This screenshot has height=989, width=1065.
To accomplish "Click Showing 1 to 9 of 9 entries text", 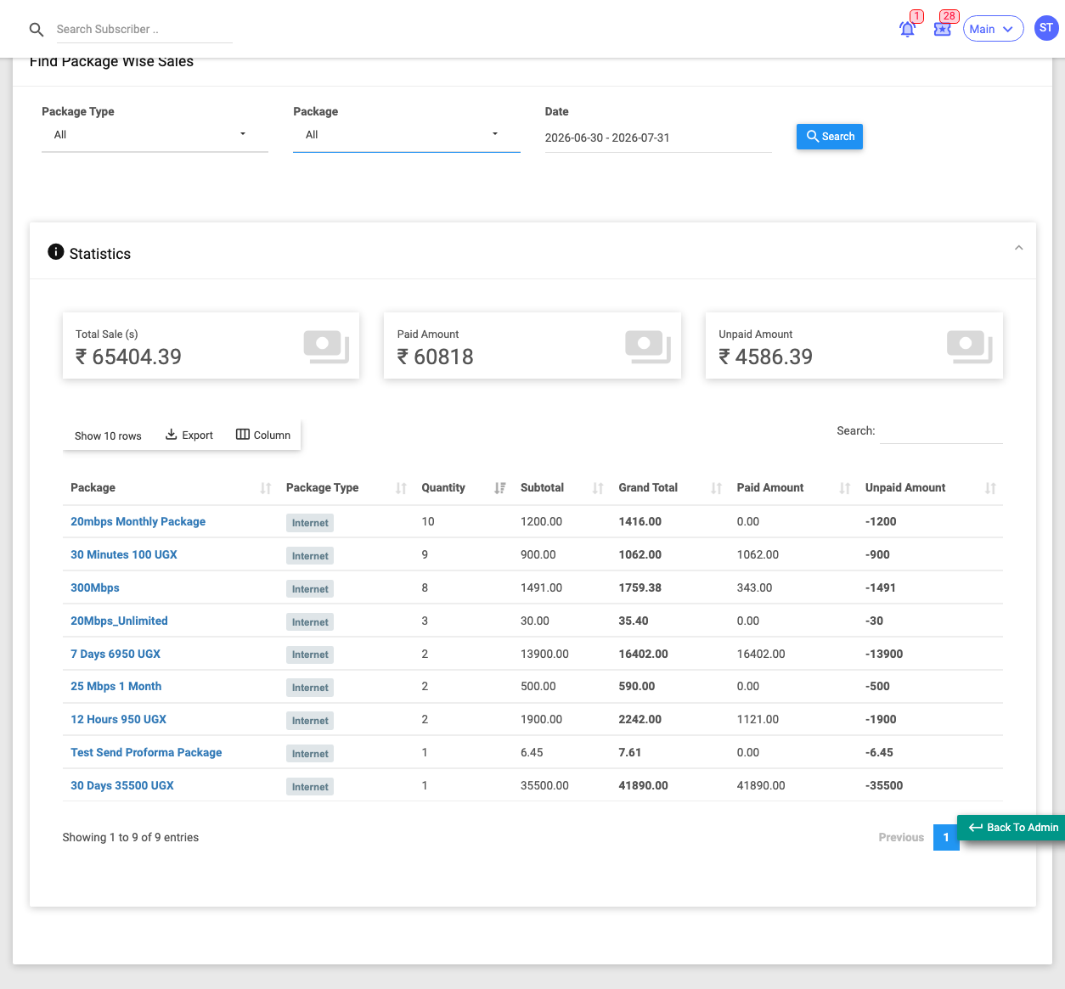I will tap(131, 837).
